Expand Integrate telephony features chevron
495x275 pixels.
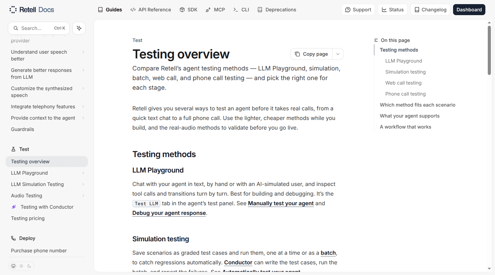tap(83, 107)
